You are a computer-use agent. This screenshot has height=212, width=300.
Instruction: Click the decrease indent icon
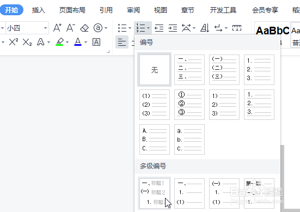[x=159, y=28]
